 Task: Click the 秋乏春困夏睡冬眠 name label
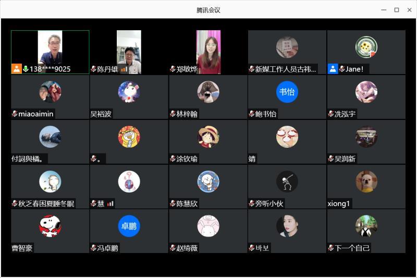click(46, 203)
